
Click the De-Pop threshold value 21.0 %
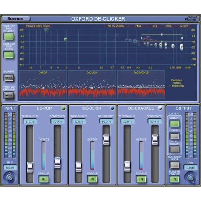tap(30, 121)
